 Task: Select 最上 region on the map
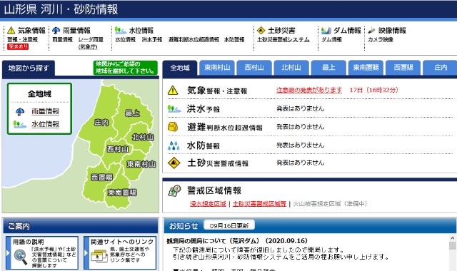click(x=132, y=113)
